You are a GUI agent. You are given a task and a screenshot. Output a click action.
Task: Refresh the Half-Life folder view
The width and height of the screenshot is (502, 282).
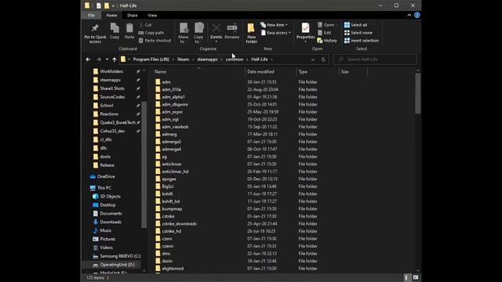pos(323,60)
